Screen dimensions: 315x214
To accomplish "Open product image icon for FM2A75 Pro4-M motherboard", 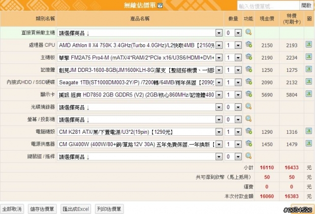I will click(x=309, y=57).
